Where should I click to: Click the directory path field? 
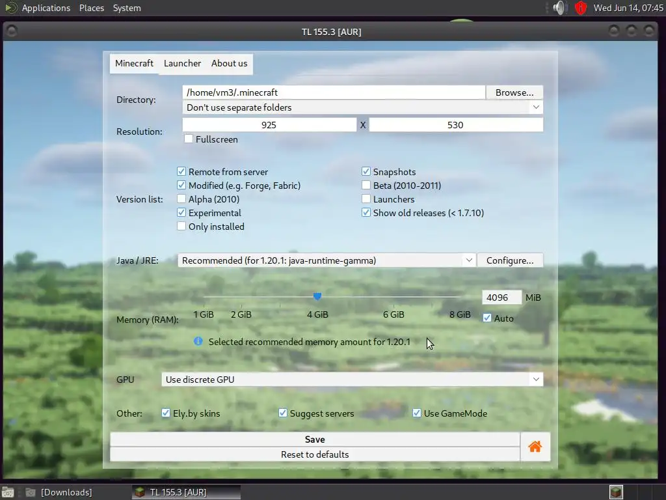point(334,92)
